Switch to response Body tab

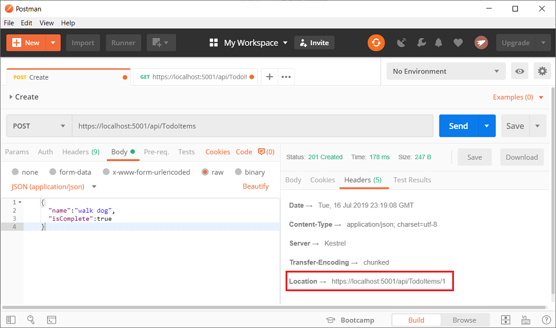293,180
